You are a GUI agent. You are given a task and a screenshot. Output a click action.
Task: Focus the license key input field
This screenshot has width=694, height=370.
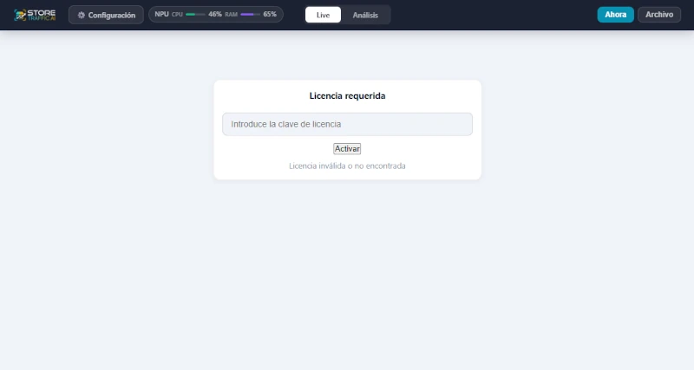pyautogui.click(x=348, y=124)
